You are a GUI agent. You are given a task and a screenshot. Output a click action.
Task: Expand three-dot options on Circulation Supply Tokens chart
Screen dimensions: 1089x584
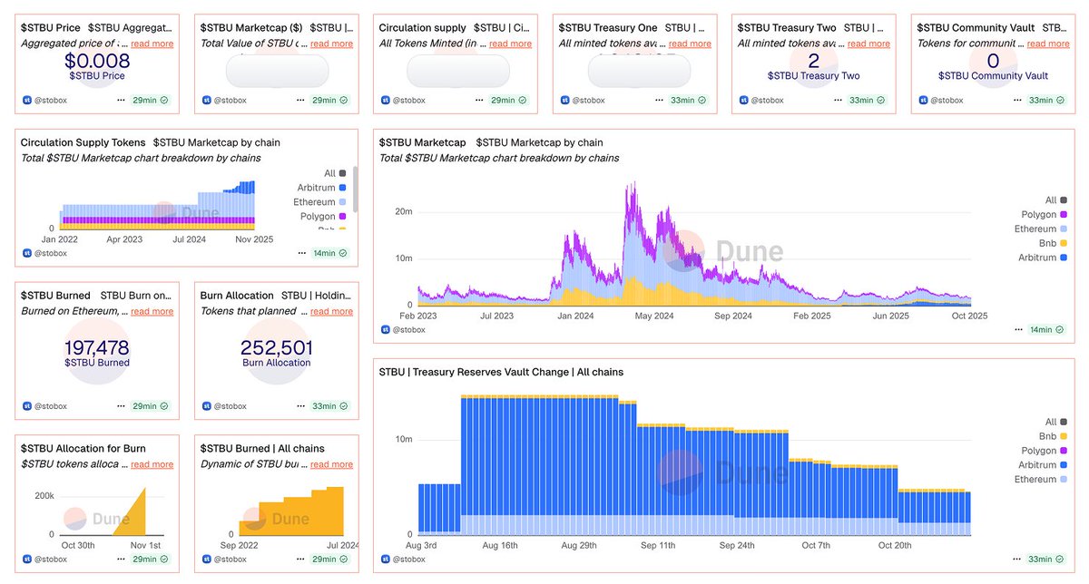(x=300, y=253)
